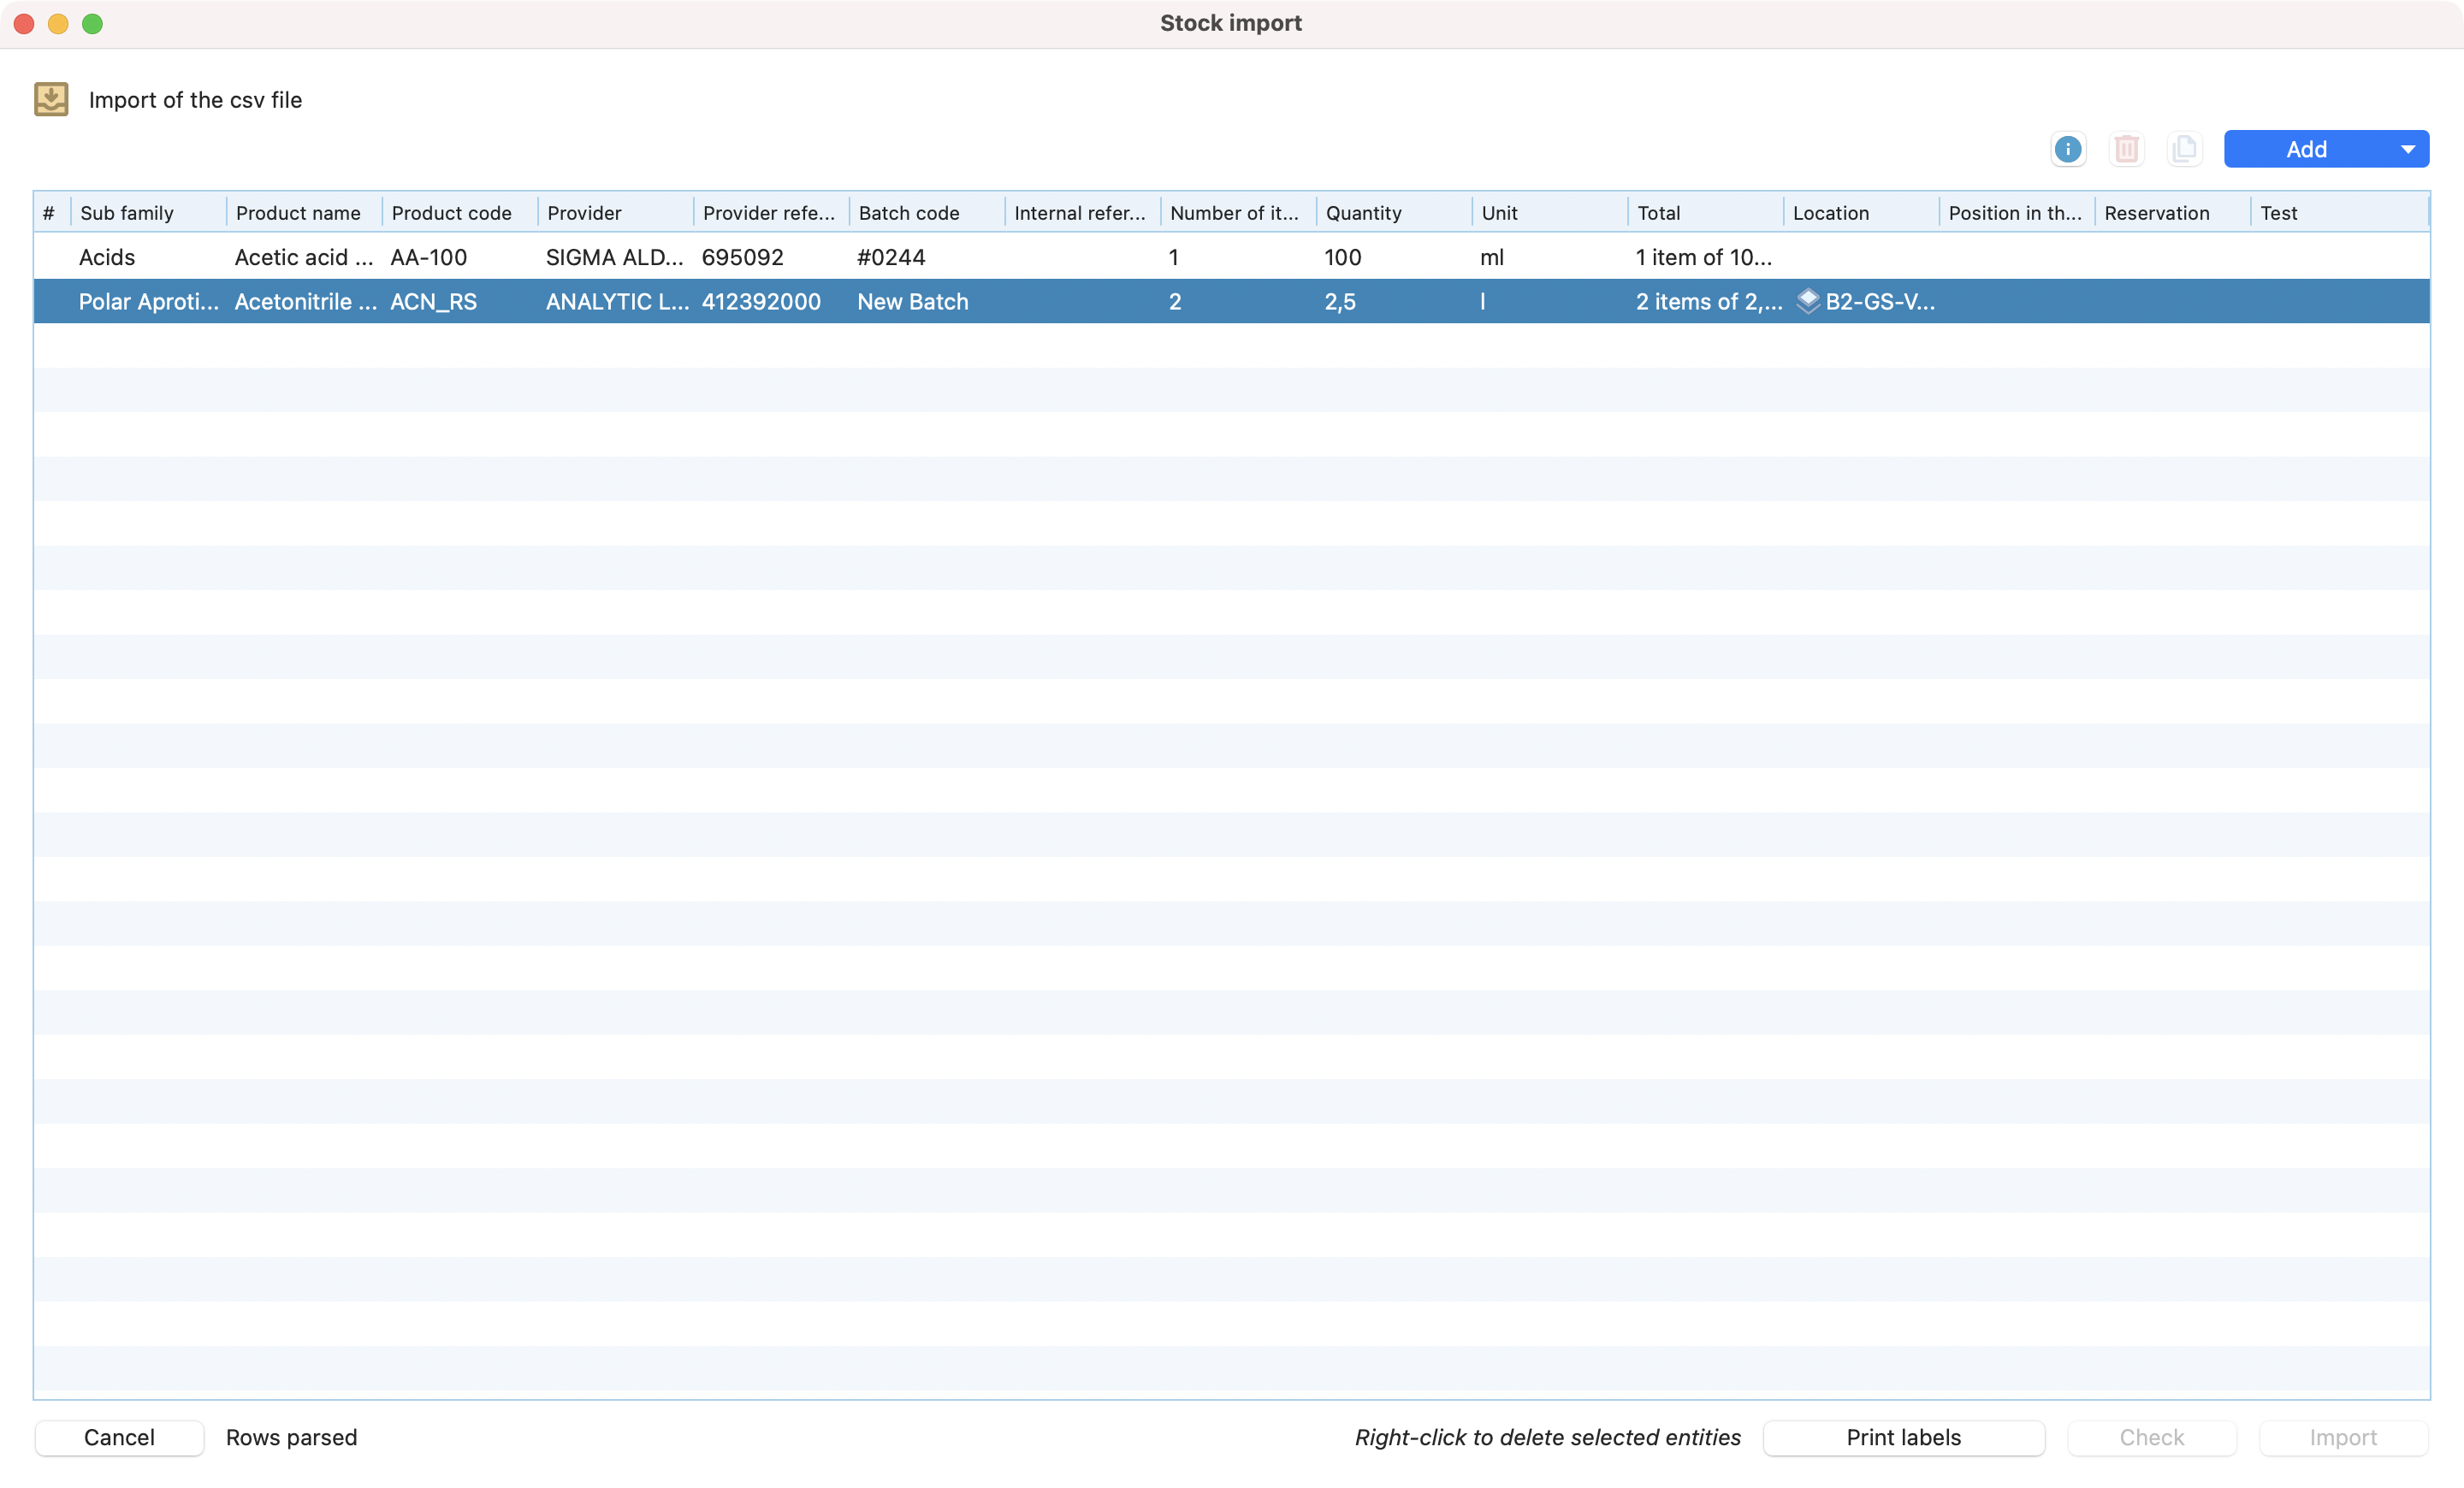This screenshot has width=2464, height=1488.
Task: Click the Location column header
Action: click(x=1830, y=213)
